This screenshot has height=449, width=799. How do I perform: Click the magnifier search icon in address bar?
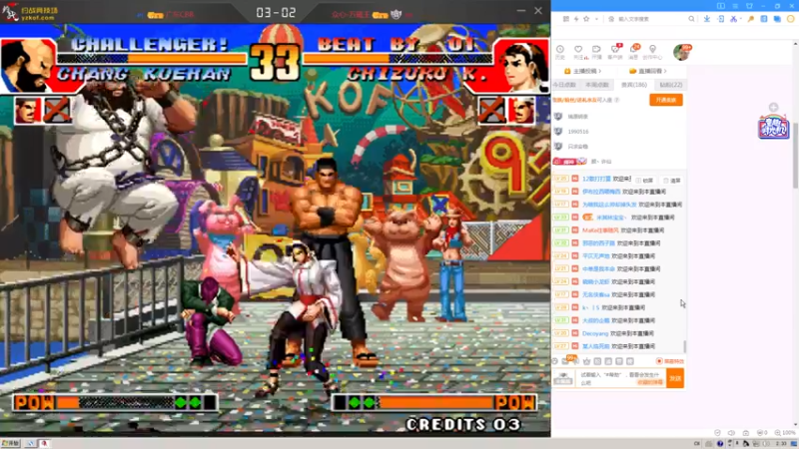(x=691, y=19)
